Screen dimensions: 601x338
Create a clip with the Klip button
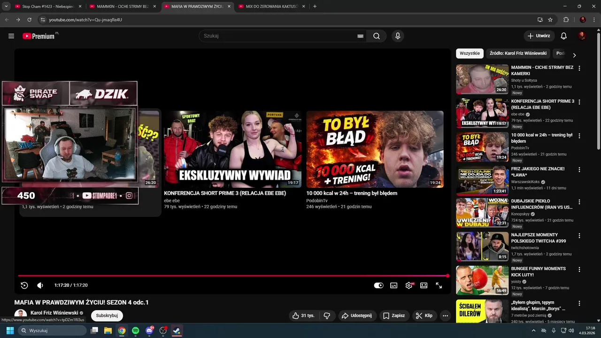[424, 315]
